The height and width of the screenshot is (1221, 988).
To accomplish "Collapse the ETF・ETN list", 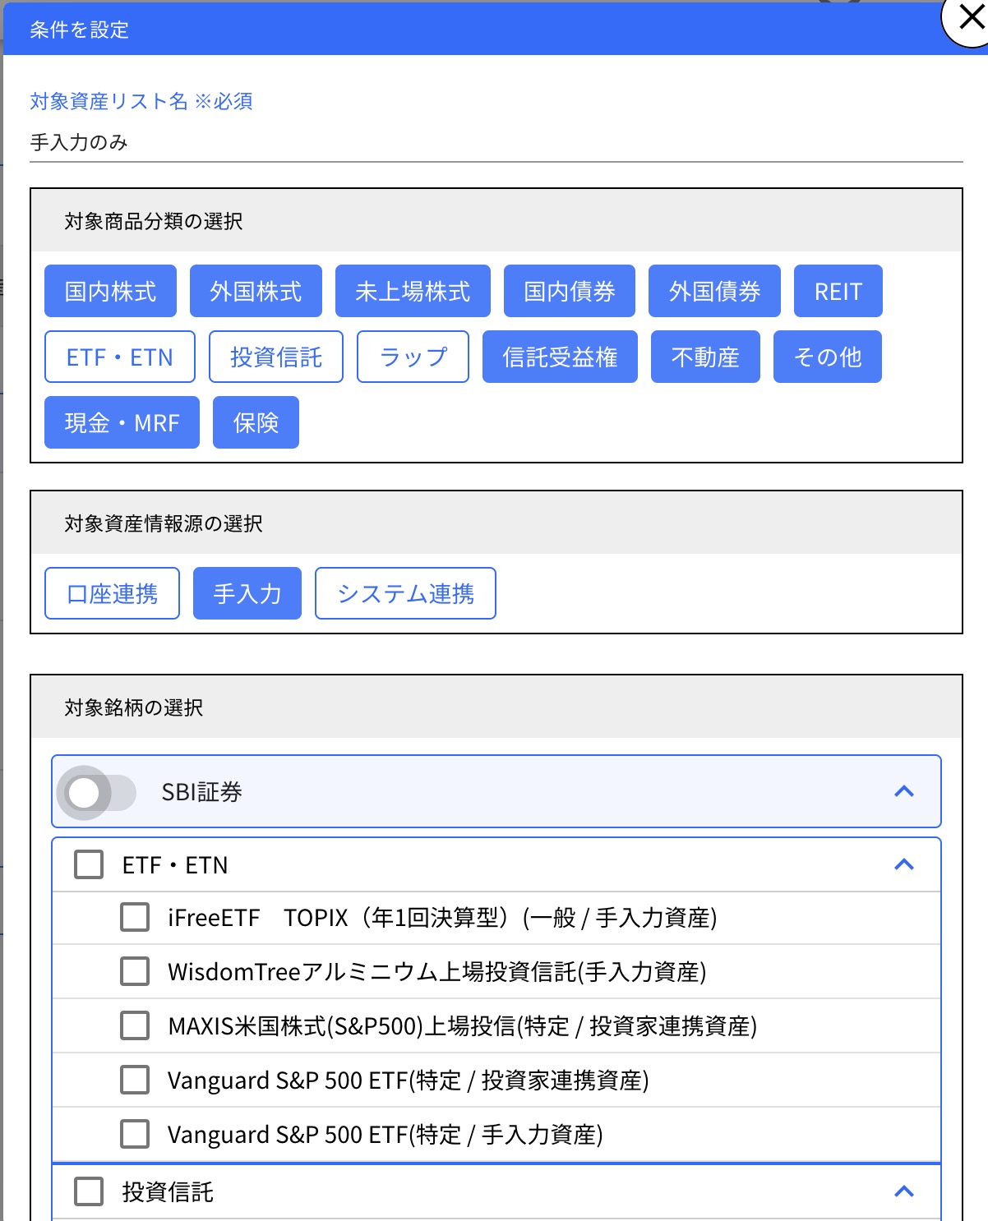I will pos(905,864).
